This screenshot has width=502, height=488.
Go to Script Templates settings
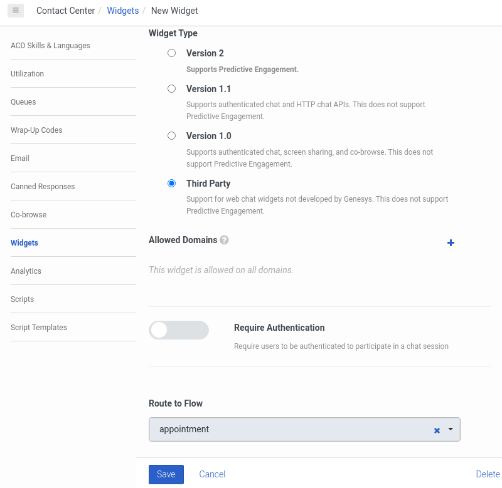(38, 327)
